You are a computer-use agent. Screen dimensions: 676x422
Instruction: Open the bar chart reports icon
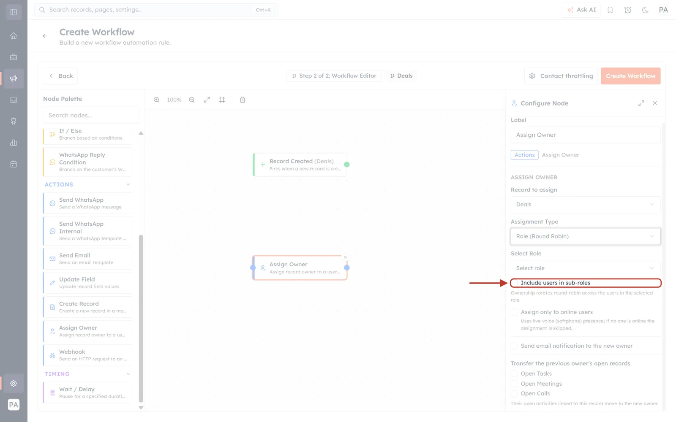pyautogui.click(x=14, y=143)
